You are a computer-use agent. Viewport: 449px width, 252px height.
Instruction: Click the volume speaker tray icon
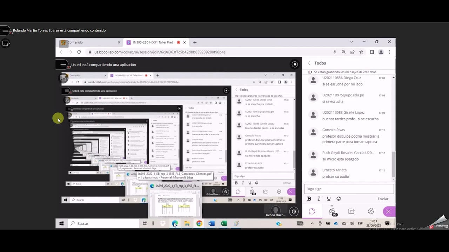(x=352, y=223)
